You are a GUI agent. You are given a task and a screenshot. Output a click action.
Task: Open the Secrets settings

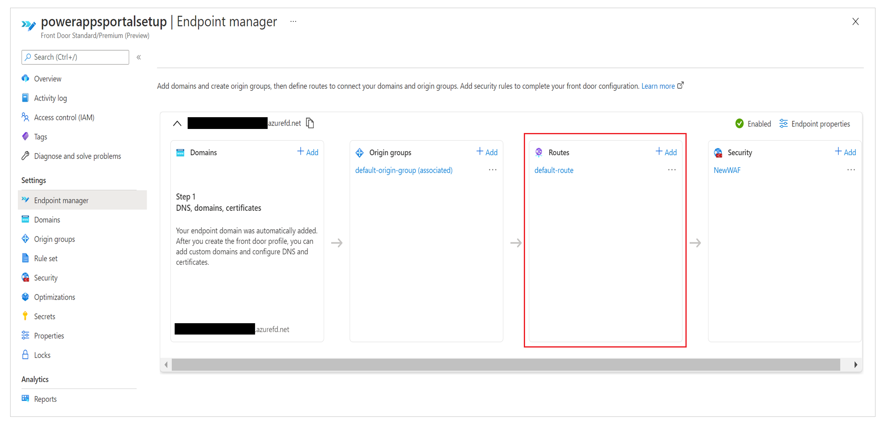click(45, 316)
